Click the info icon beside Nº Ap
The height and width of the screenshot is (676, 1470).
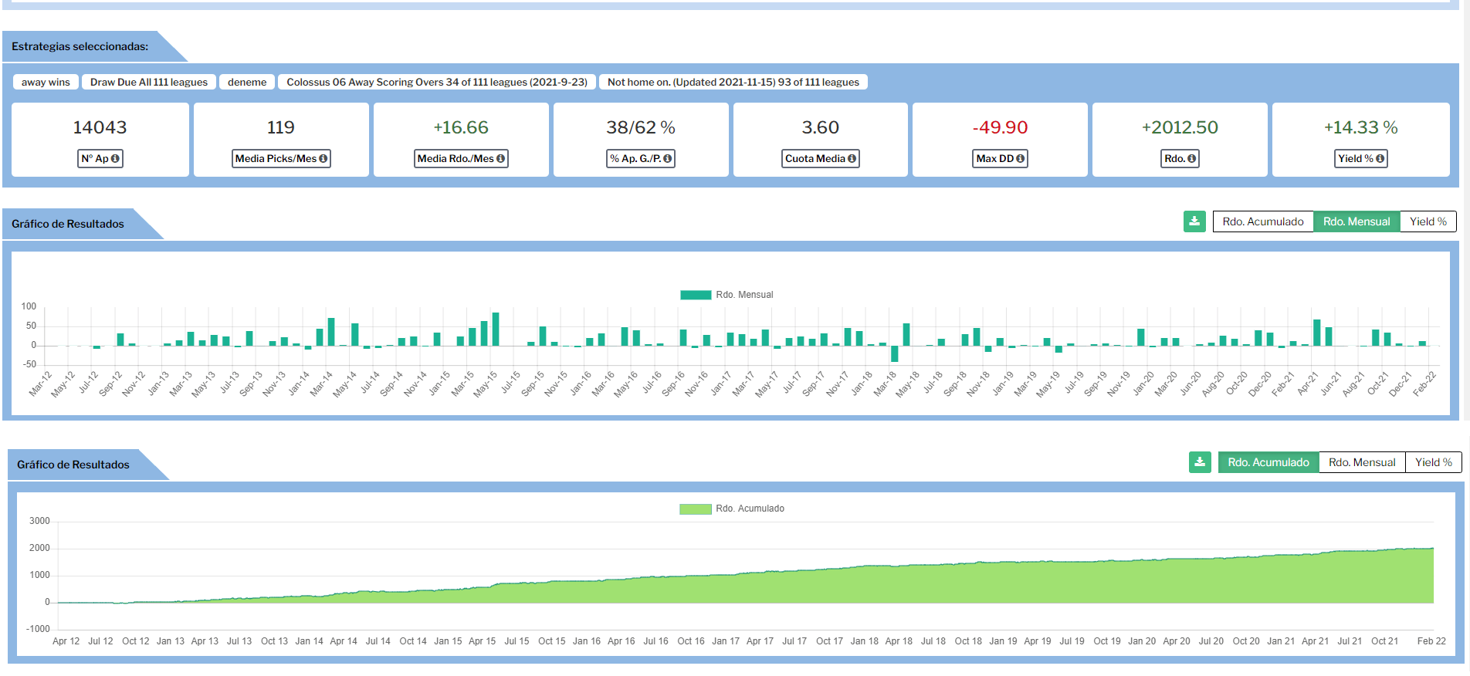click(x=115, y=159)
